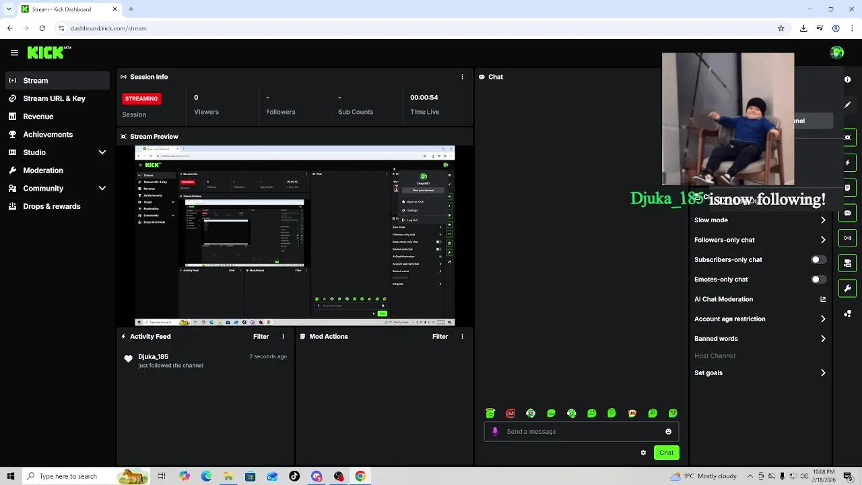
Task: Open the hamburger menu next to the KICK logo
Action: [x=14, y=53]
